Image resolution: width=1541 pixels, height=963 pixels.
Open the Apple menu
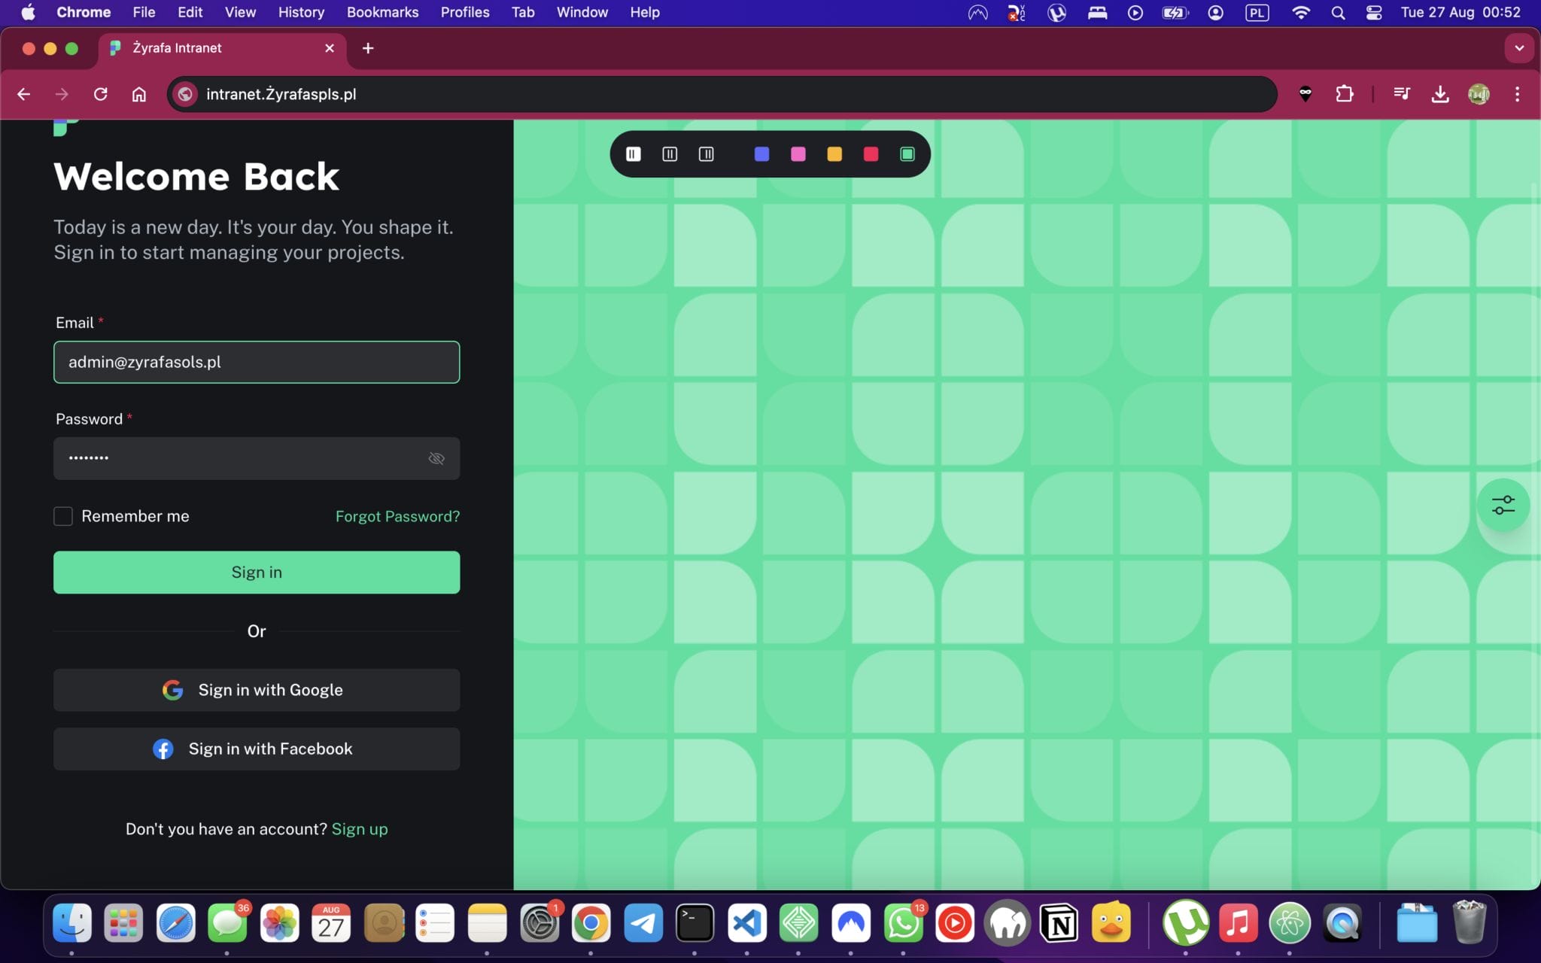(x=28, y=12)
